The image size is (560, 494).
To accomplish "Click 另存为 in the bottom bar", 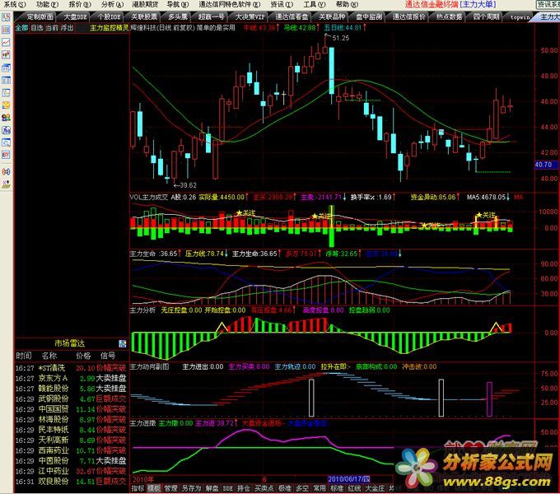I will [191, 488].
